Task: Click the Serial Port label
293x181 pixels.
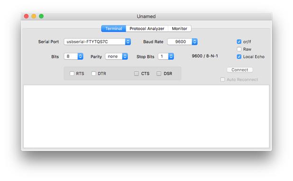Action: 48,42
